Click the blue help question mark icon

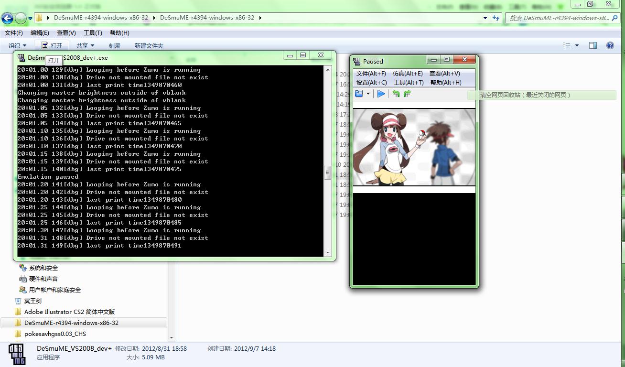click(610, 45)
